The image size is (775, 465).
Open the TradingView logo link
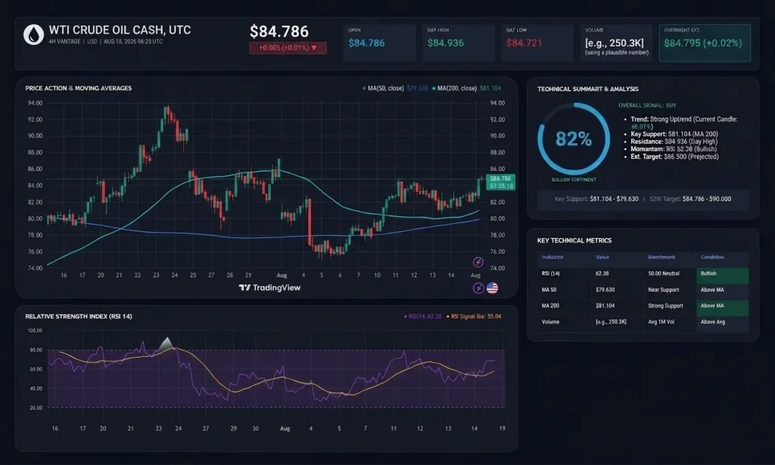270,288
